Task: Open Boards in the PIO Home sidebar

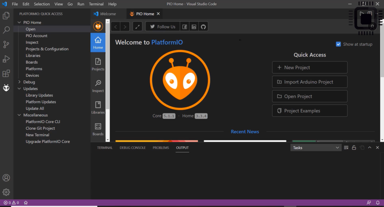Action: click(98, 129)
